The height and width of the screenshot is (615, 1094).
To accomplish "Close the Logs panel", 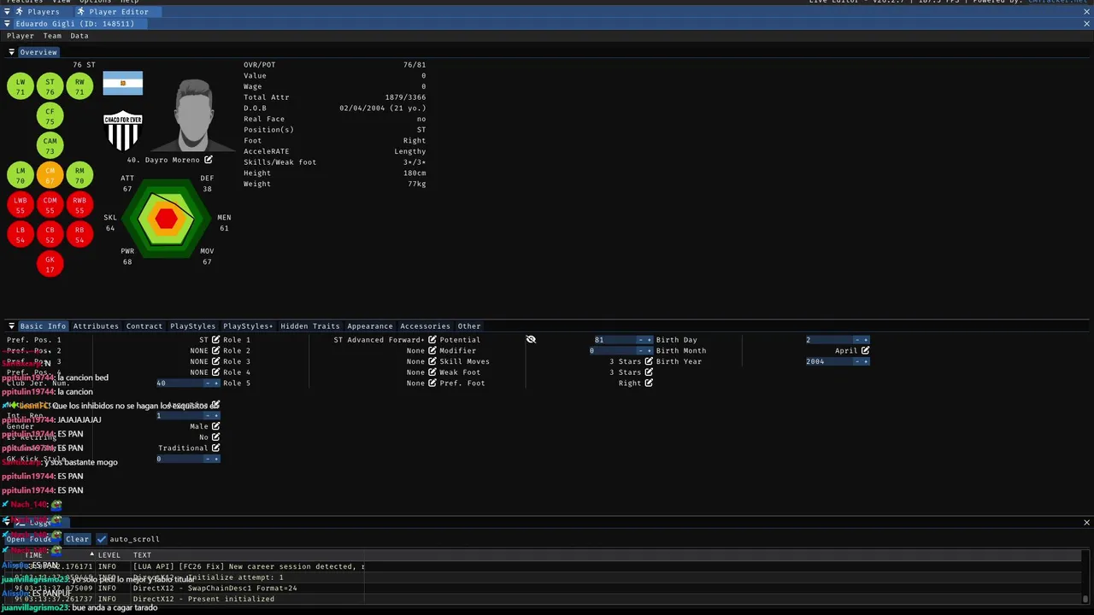I will [1086, 522].
